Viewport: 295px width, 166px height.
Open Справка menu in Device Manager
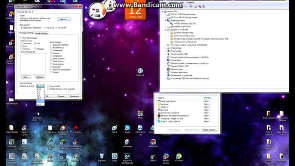click(x=190, y=3)
